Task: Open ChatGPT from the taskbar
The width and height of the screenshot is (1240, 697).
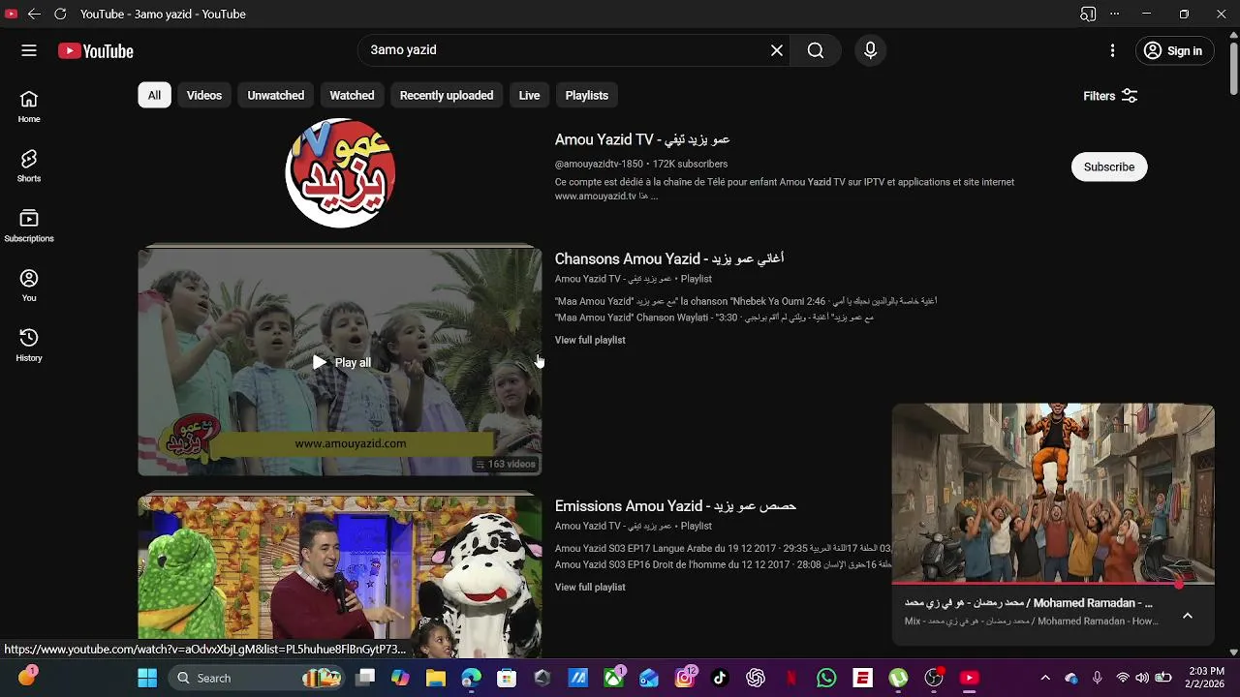Action: point(756,678)
